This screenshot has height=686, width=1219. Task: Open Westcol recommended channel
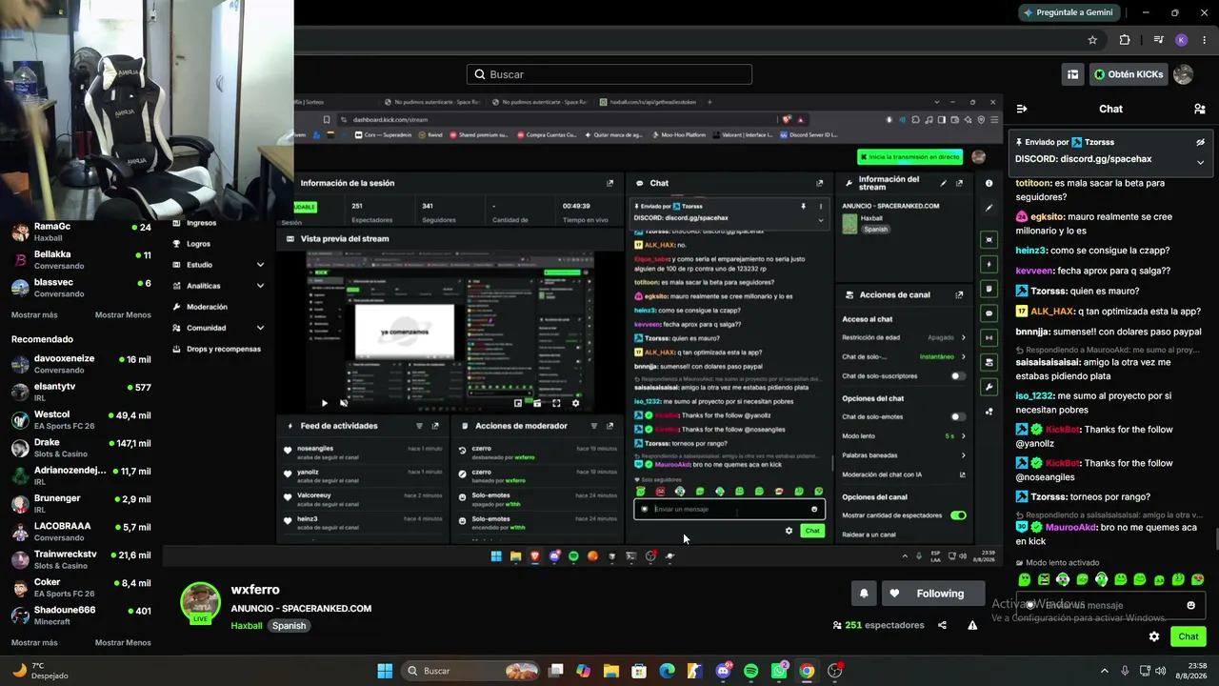click(81, 419)
